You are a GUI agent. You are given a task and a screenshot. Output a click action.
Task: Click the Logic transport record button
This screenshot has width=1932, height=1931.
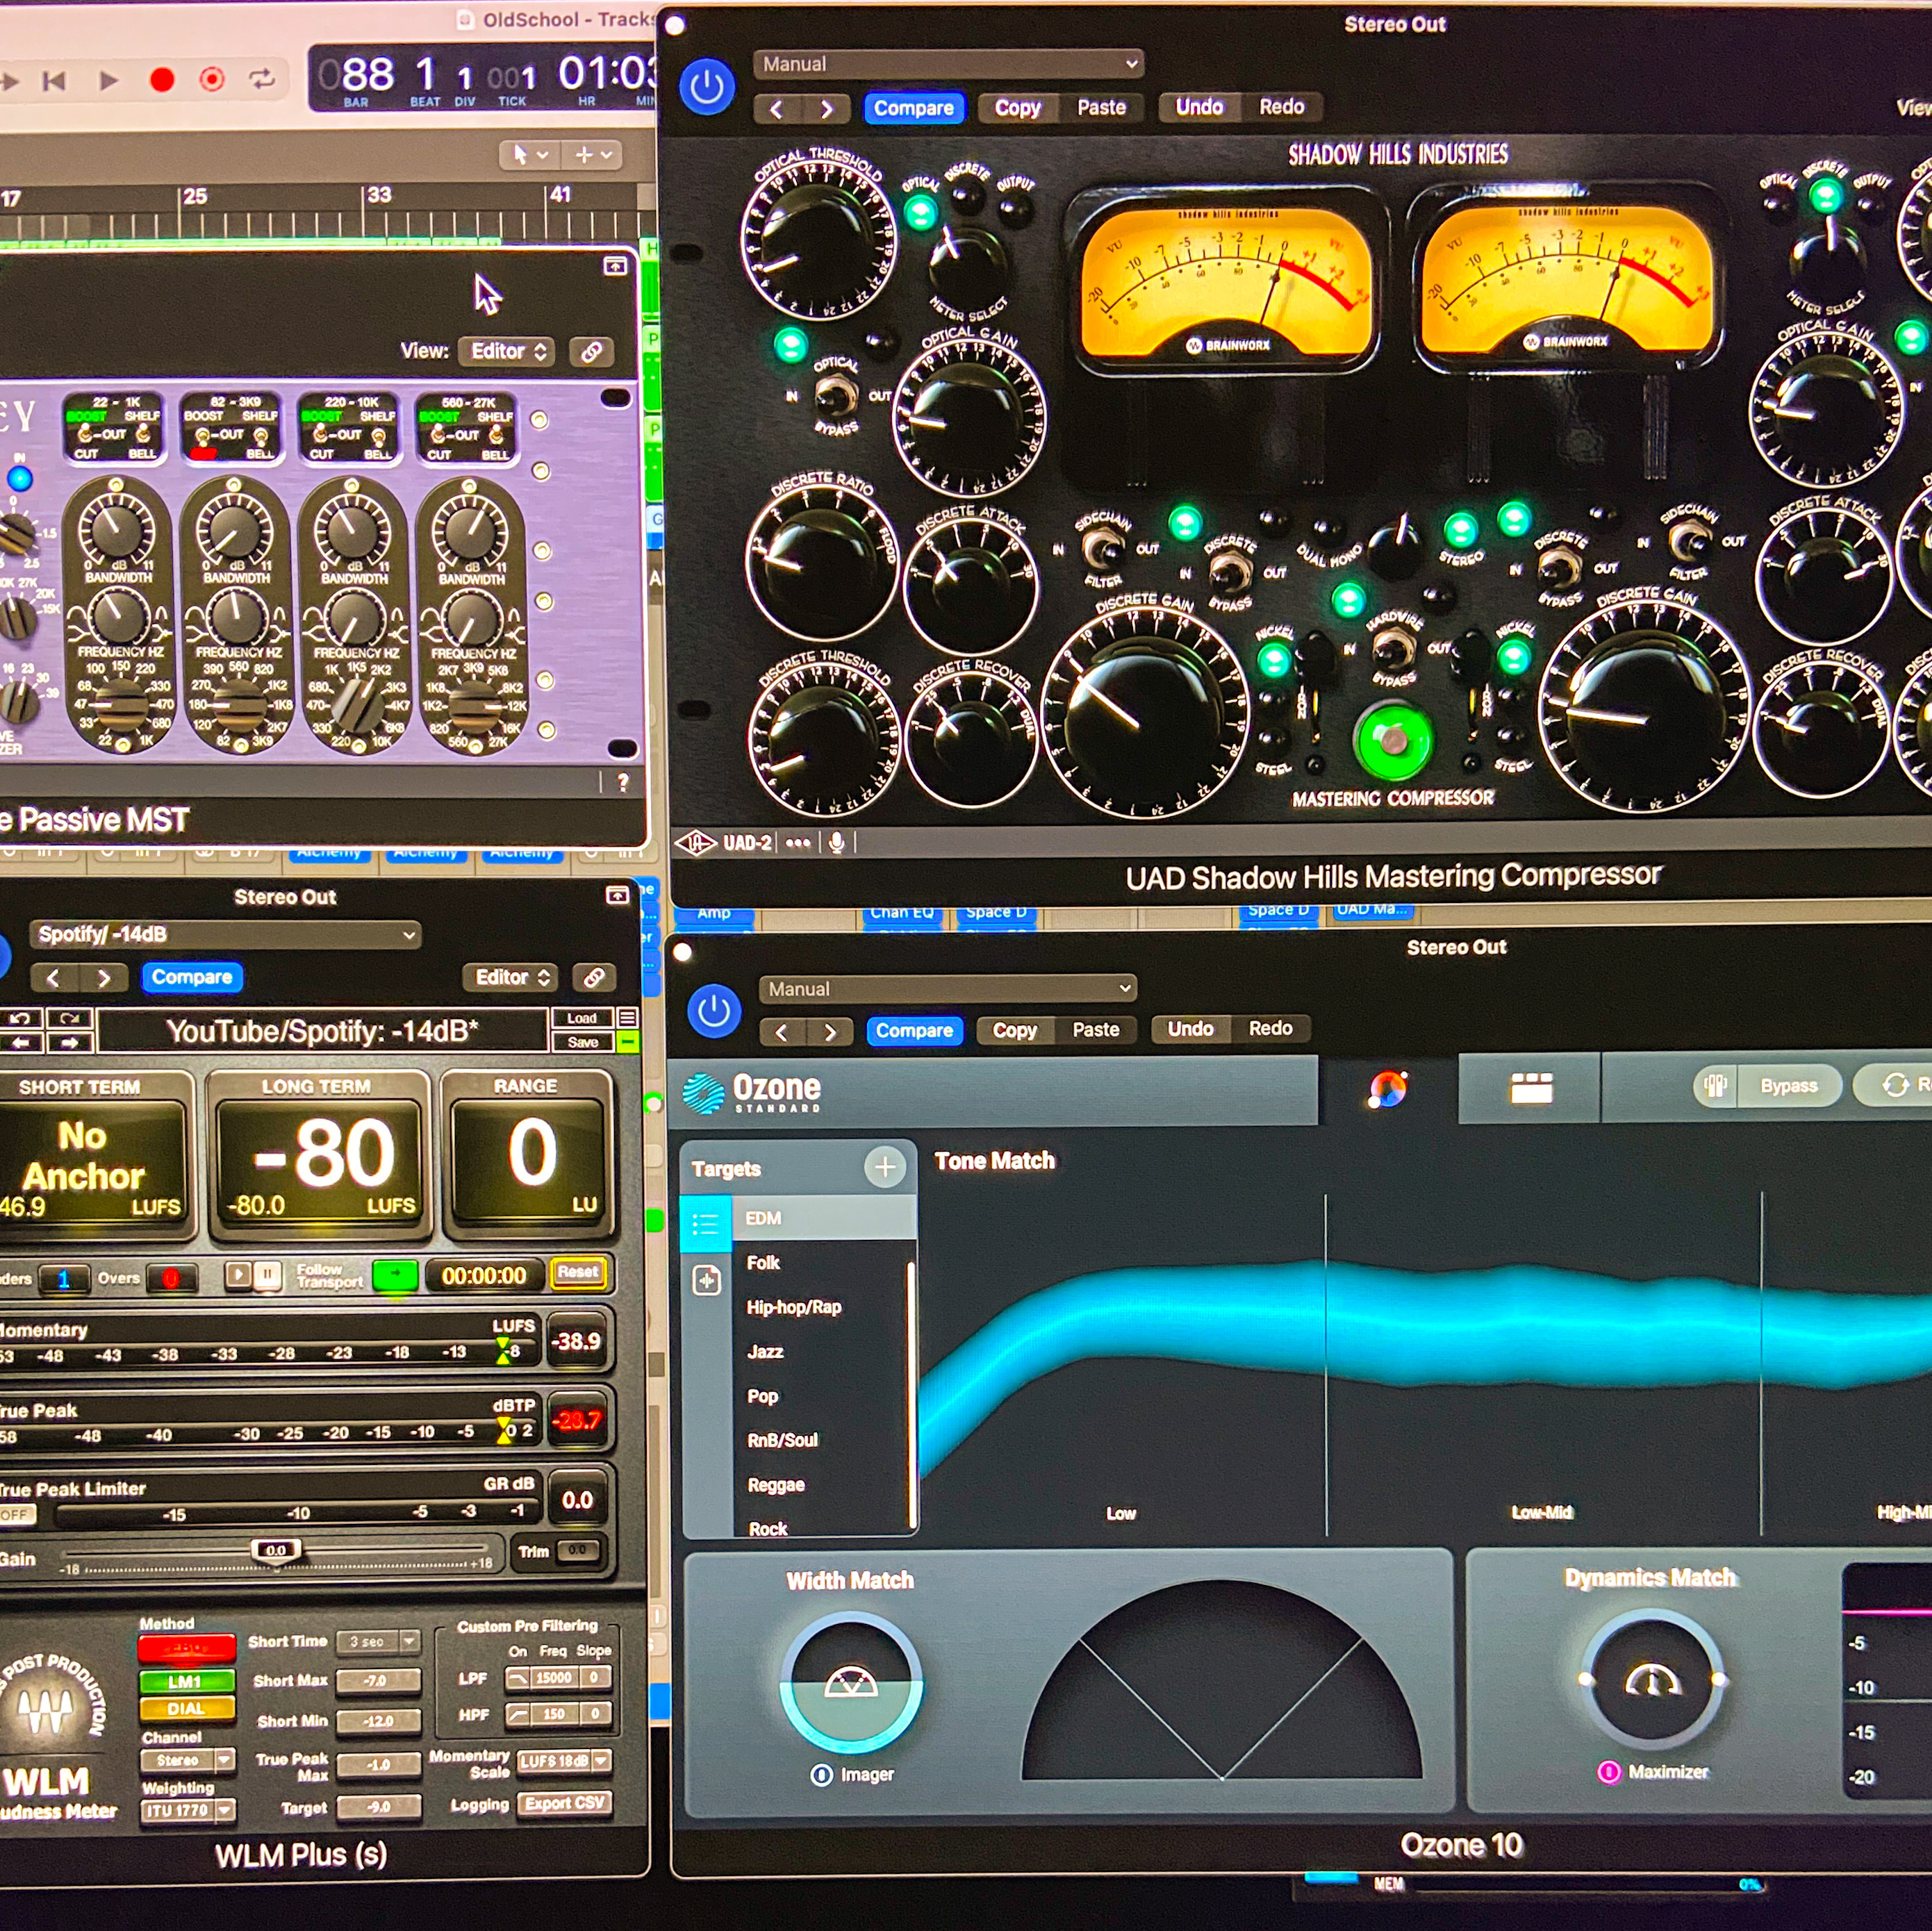point(161,80)
